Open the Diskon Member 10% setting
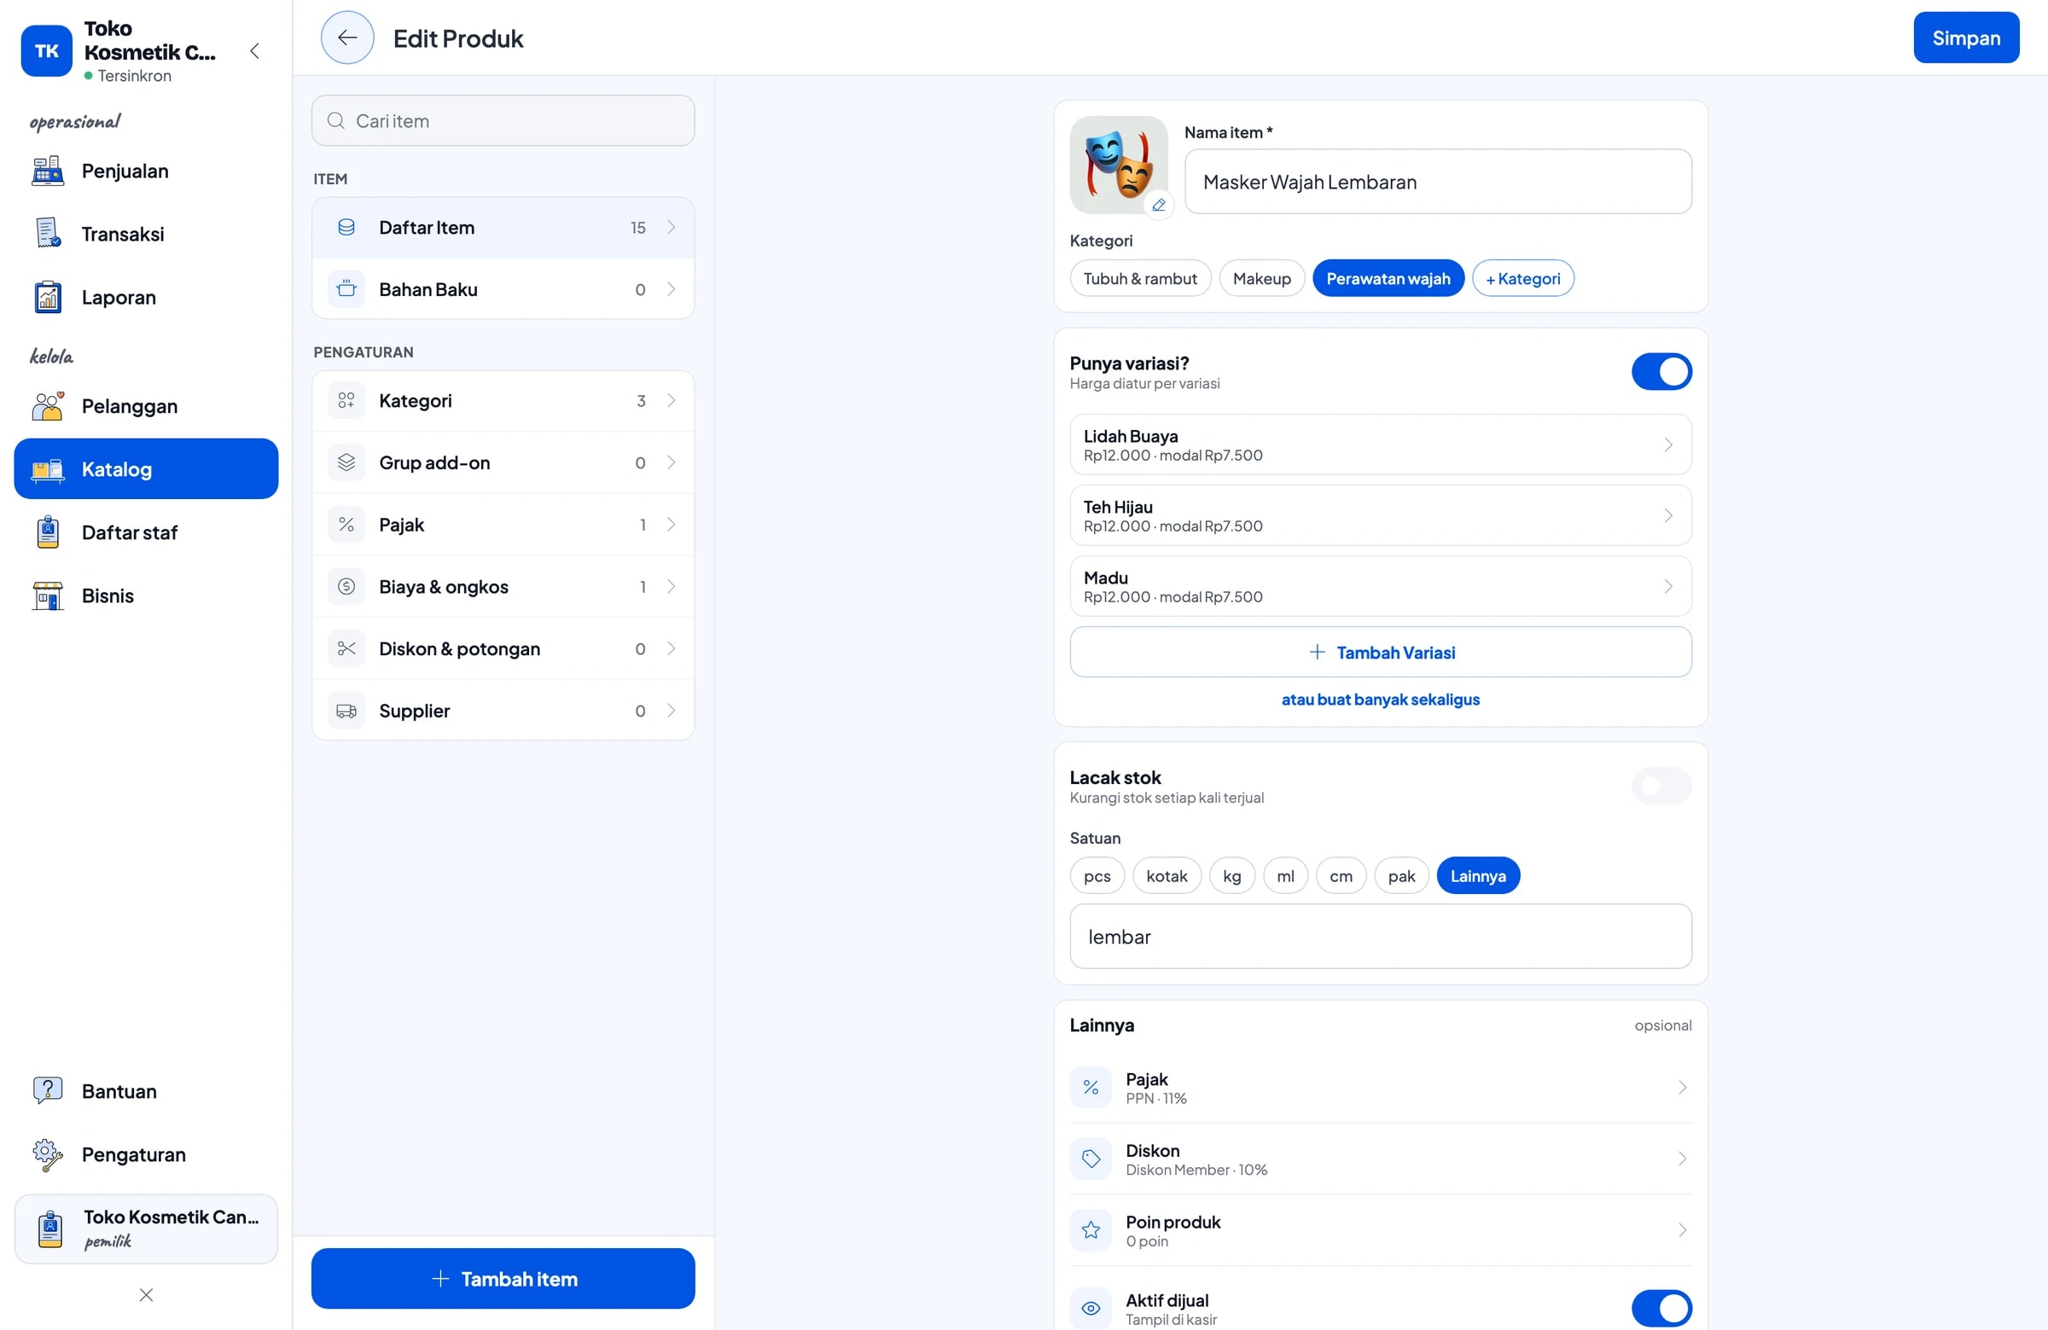The width and height of the screenshot is (2048, 1330). tap(1380, 1159)
